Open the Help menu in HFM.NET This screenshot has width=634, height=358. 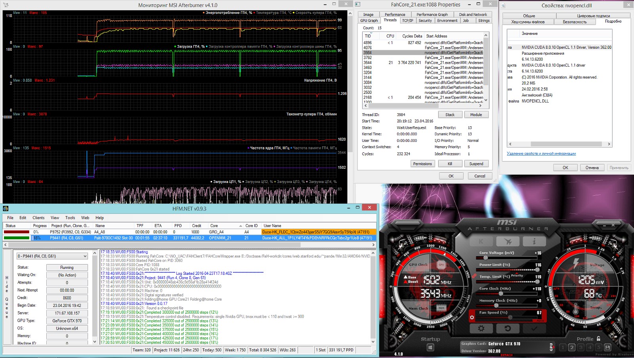(99, 218)
